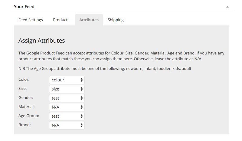Viewport: 242px width, 141px height.
Task: Open the Products tab
Action: pyautogui.click(x=61, y=20)
